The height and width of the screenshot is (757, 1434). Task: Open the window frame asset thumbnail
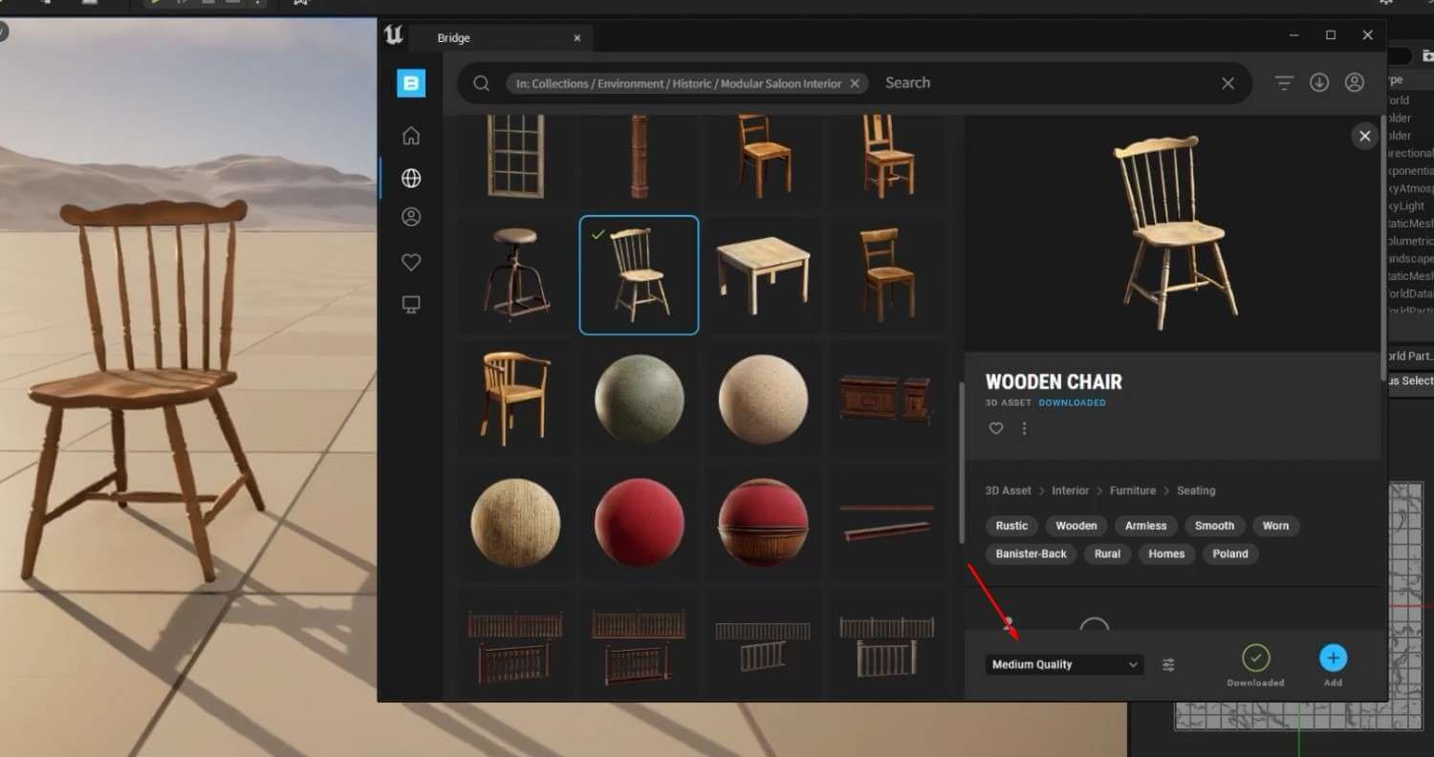[515, 159]
